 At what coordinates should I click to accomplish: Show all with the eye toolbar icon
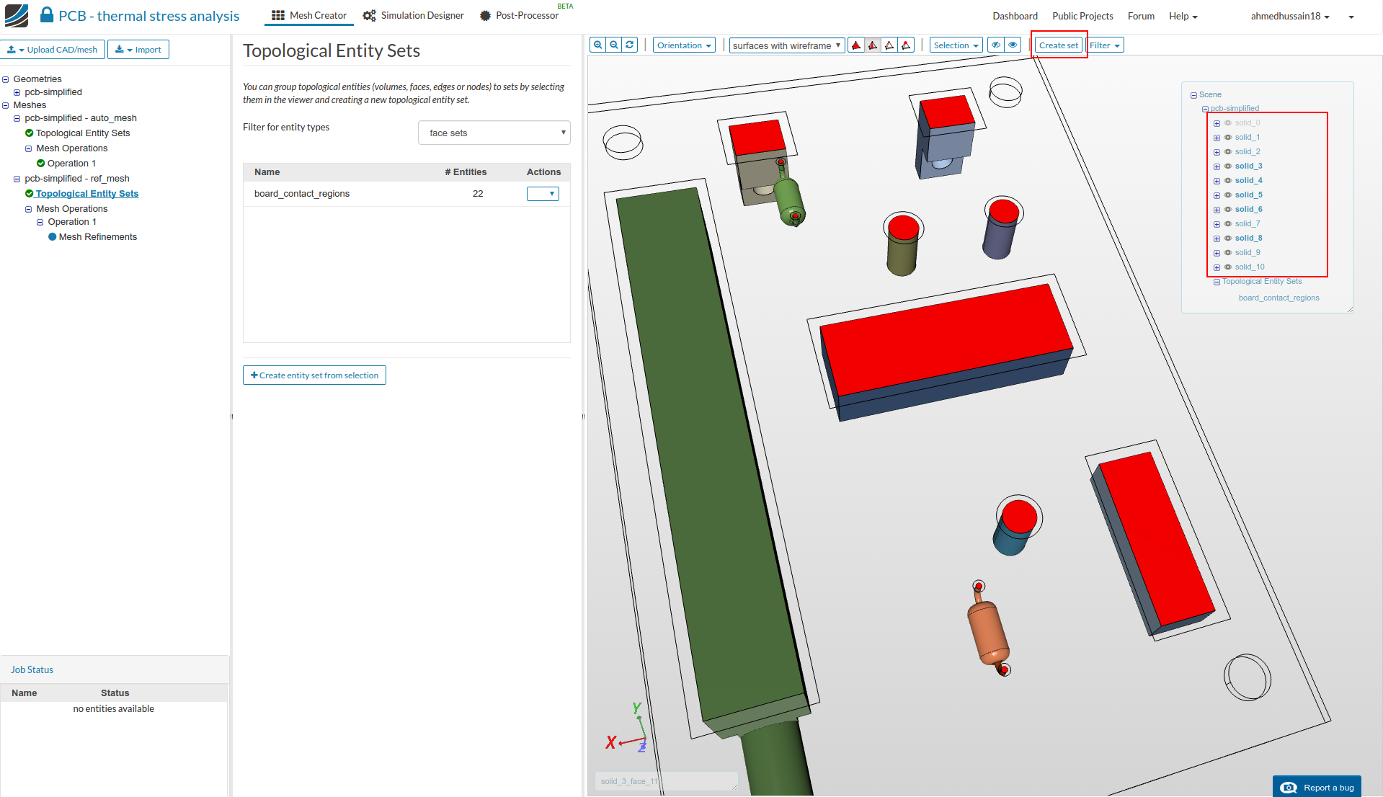[x=1013, y=45]
